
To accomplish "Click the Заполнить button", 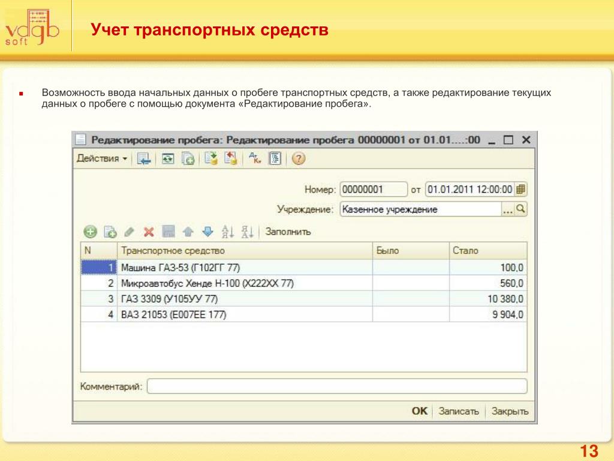I will (x=288, y=232).
